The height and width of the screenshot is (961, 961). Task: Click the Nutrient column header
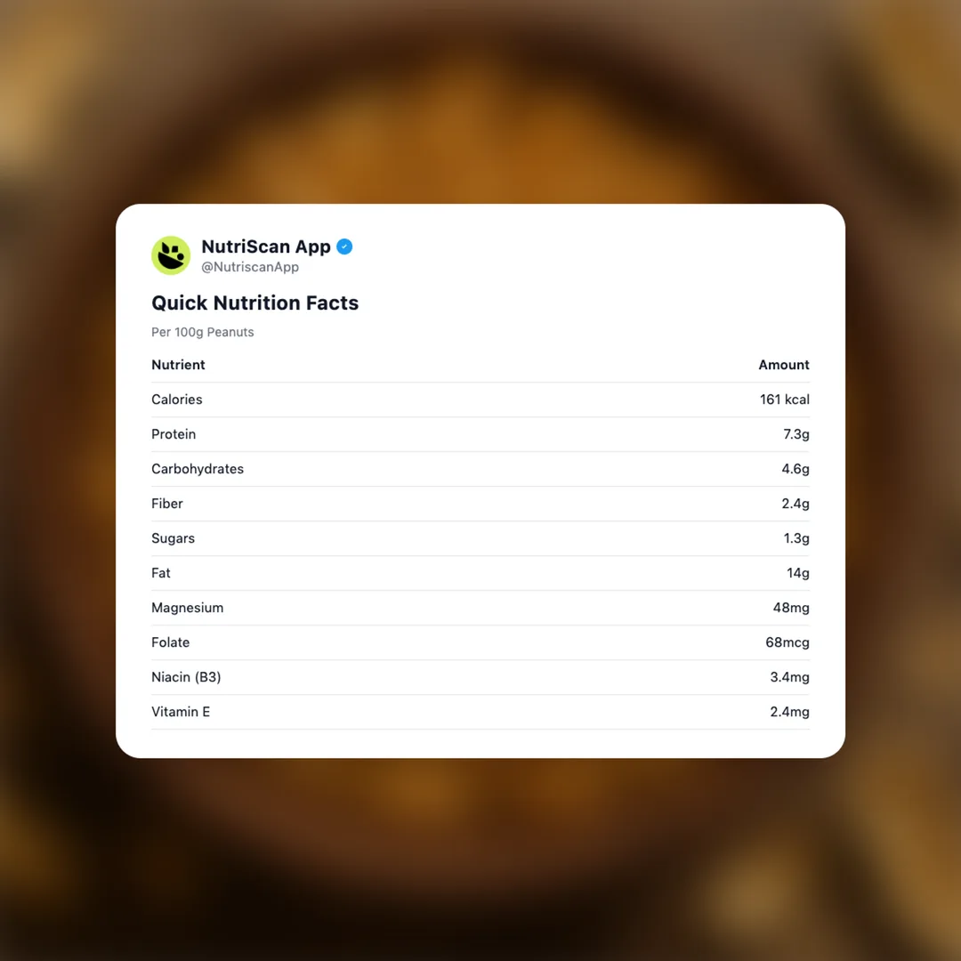(x=178, y=365)
